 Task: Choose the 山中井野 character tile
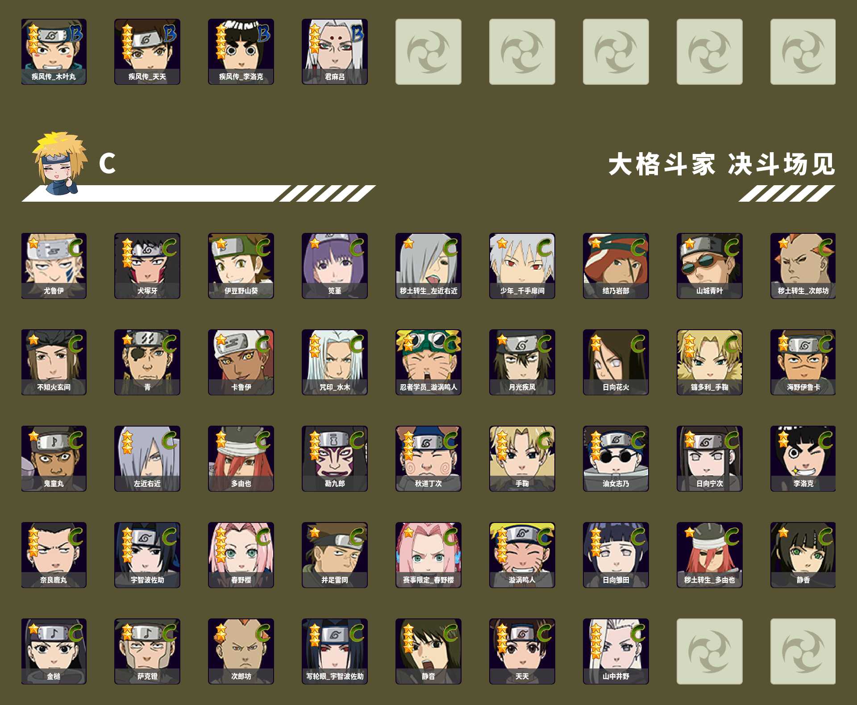point(616,651)
